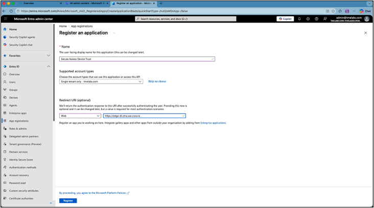Click the application Name field
The width and height of the screenshot is (374, 208).
[x=137, y=59]
